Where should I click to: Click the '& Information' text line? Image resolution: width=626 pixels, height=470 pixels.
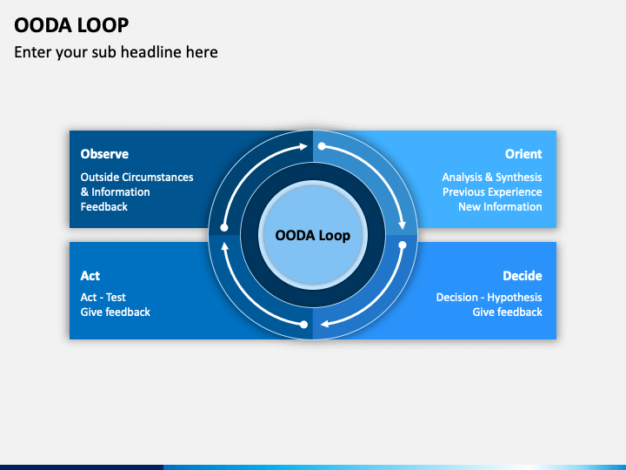116,191
